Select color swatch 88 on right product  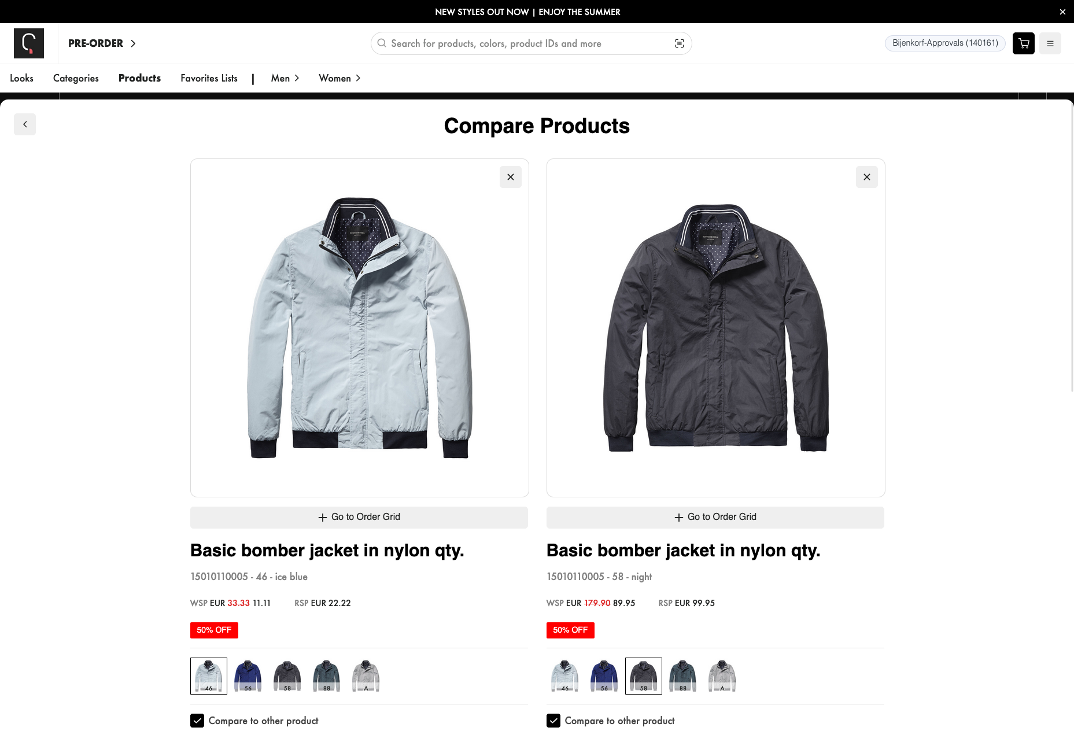tap(683, 675)
